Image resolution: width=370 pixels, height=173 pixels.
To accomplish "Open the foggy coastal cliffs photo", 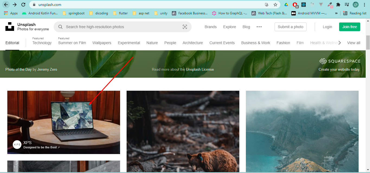I will (x=302, y=132).
